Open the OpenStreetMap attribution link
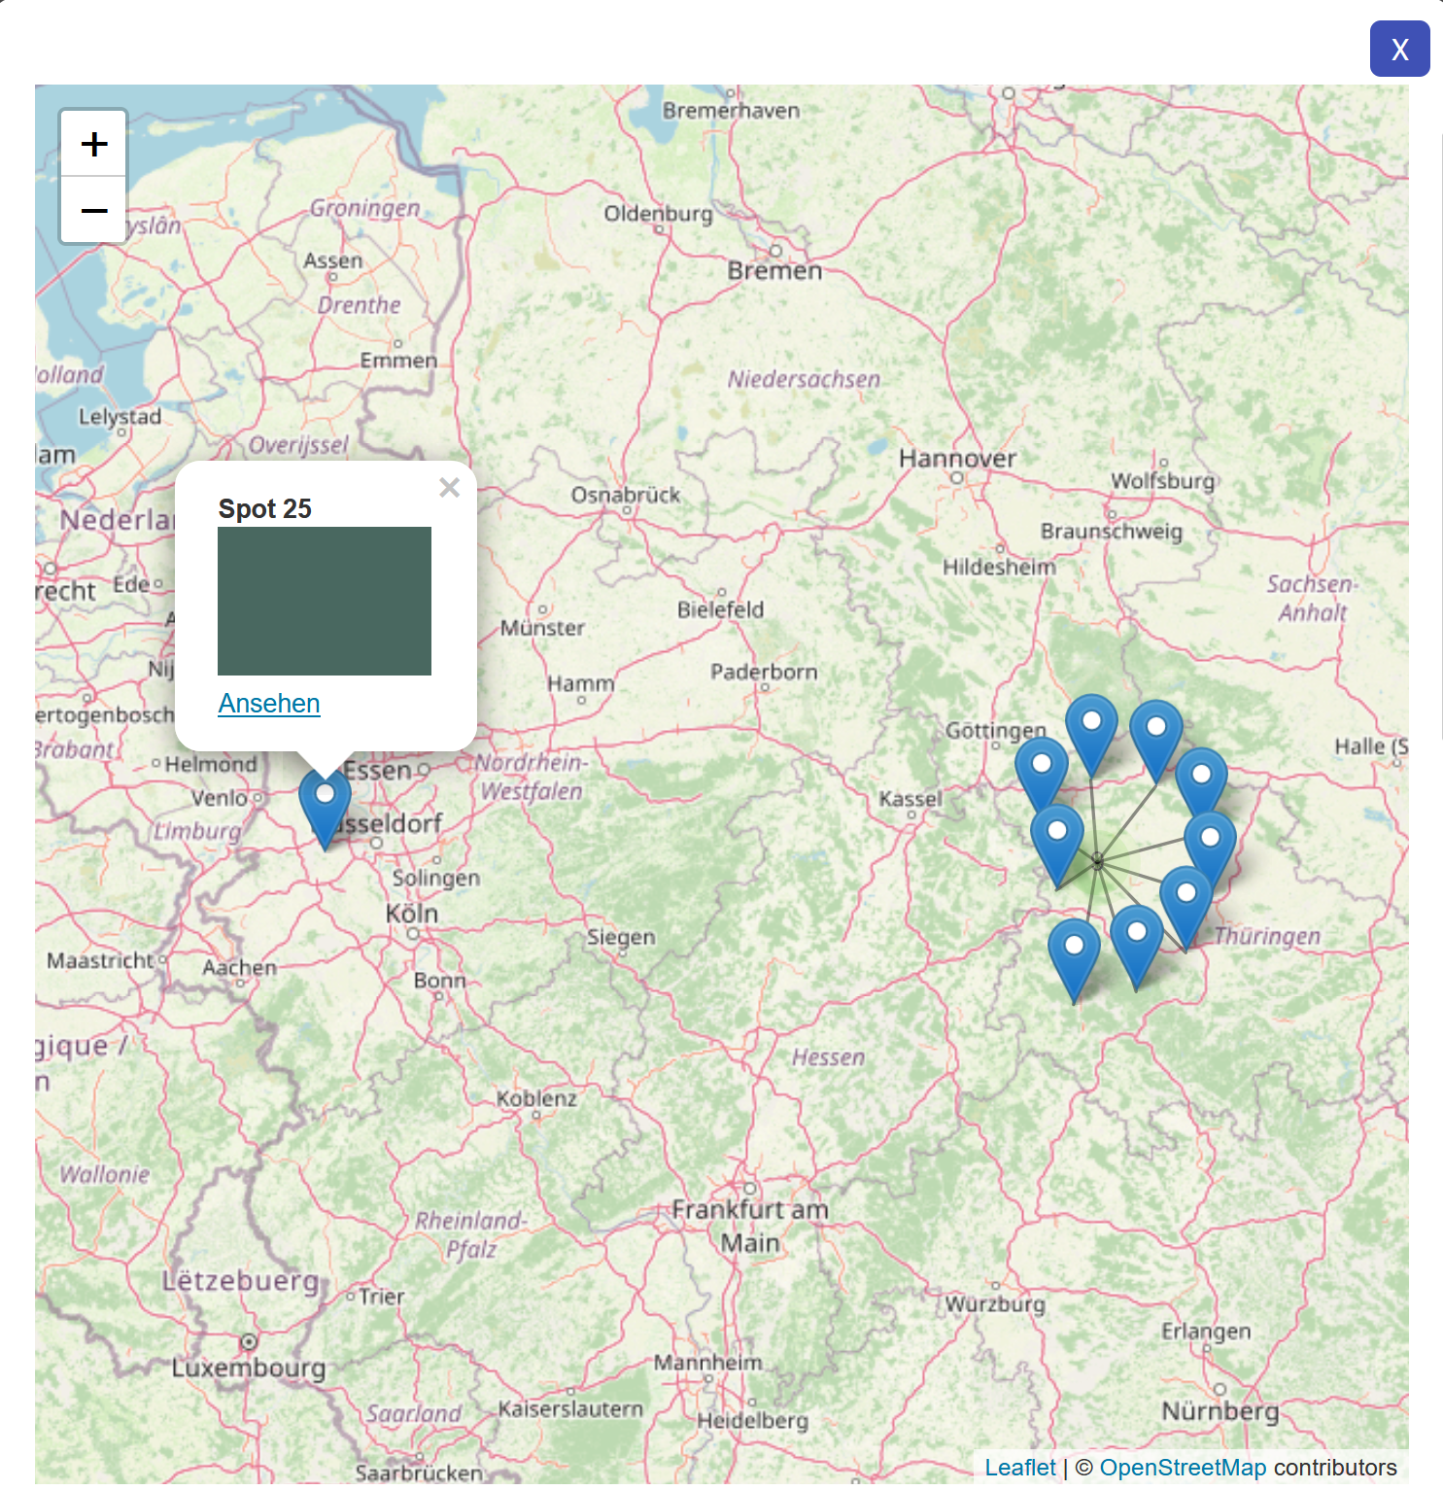 [x=1182, y=1467]
